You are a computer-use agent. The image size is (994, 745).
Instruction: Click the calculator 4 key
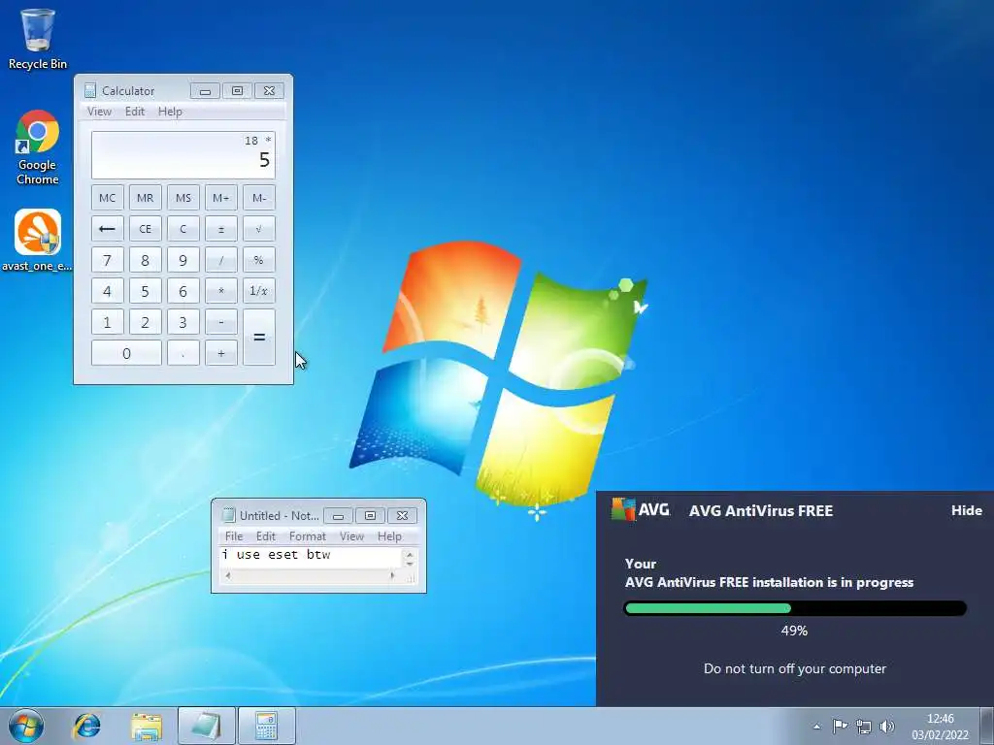tap(107, 291)
